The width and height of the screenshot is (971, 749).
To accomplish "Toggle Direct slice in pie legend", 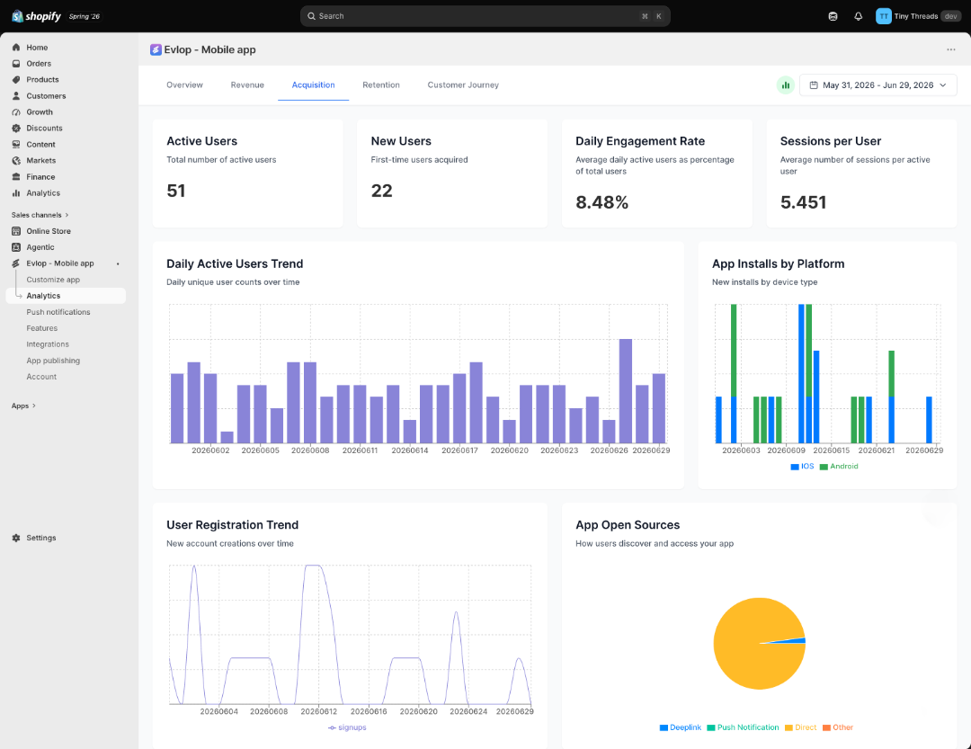I will coord(800,727).
